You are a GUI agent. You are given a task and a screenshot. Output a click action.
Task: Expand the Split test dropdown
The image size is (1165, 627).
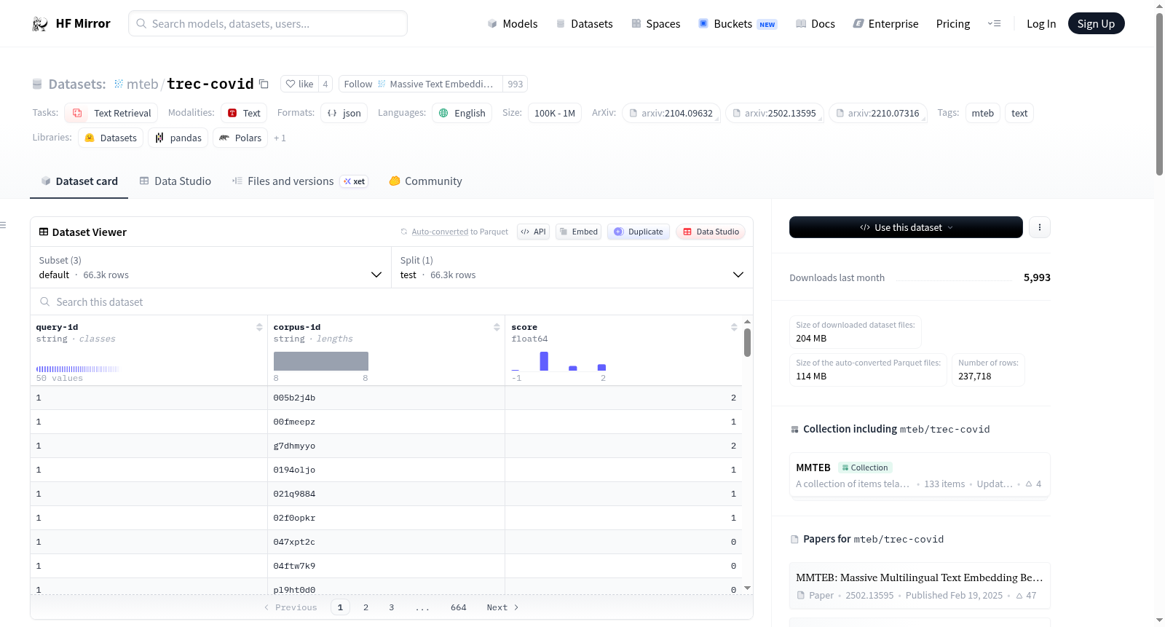click(572, 267)
